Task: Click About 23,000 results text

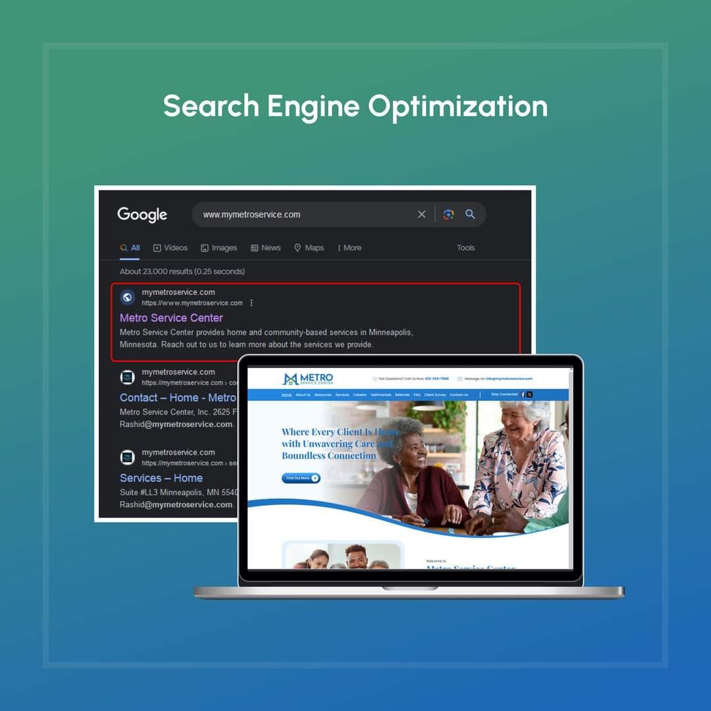Action: coord(182,271)
